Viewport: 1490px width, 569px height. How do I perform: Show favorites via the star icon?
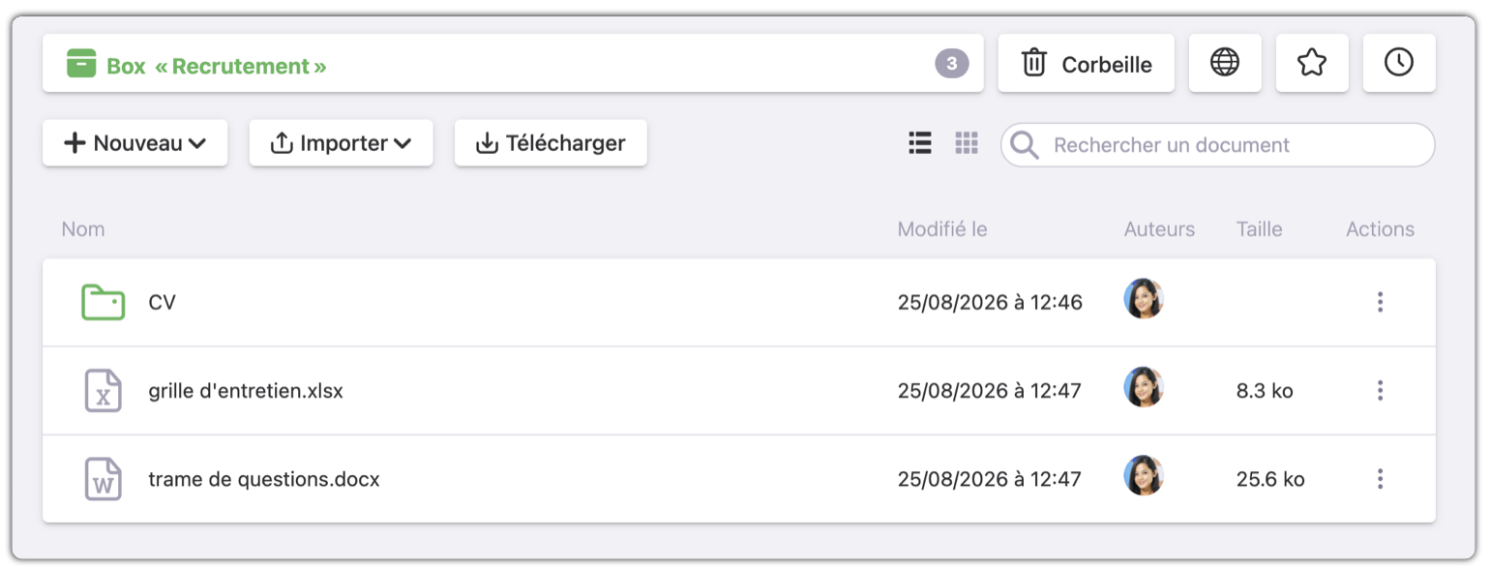pyautogui.click(x=1312, y=63)
